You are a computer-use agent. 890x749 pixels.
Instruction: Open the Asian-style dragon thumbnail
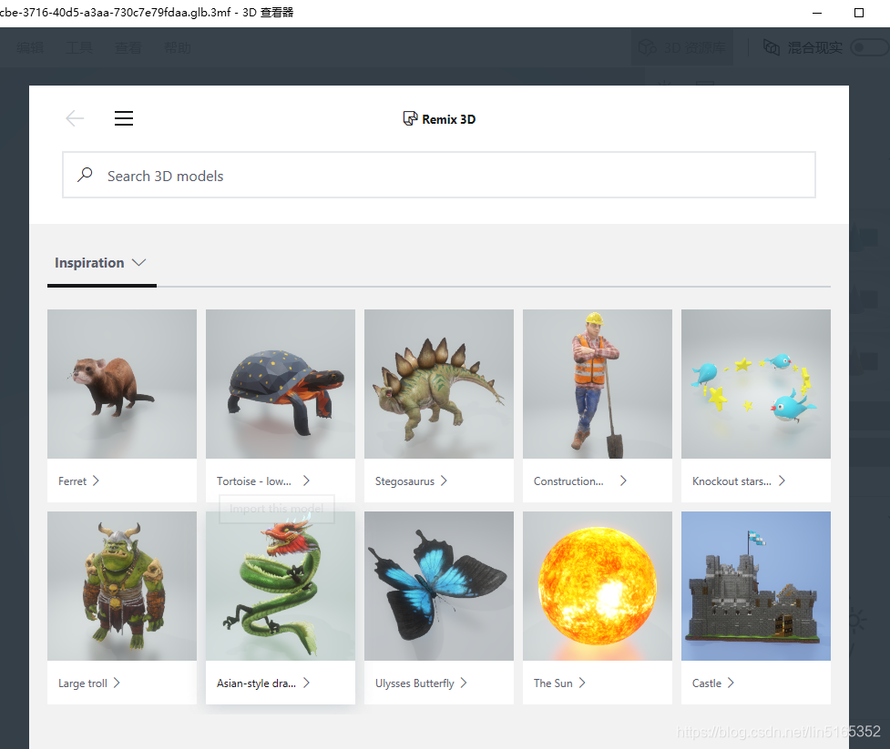tap(281, 586)
